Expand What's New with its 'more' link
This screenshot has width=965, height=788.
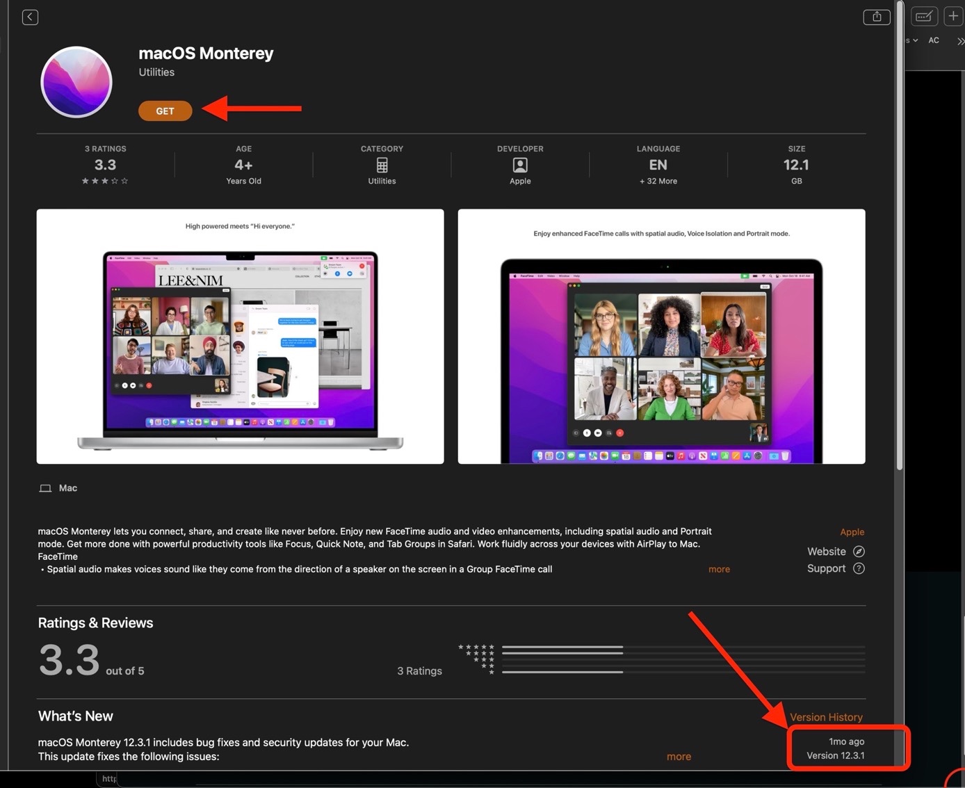coord(679,757)
